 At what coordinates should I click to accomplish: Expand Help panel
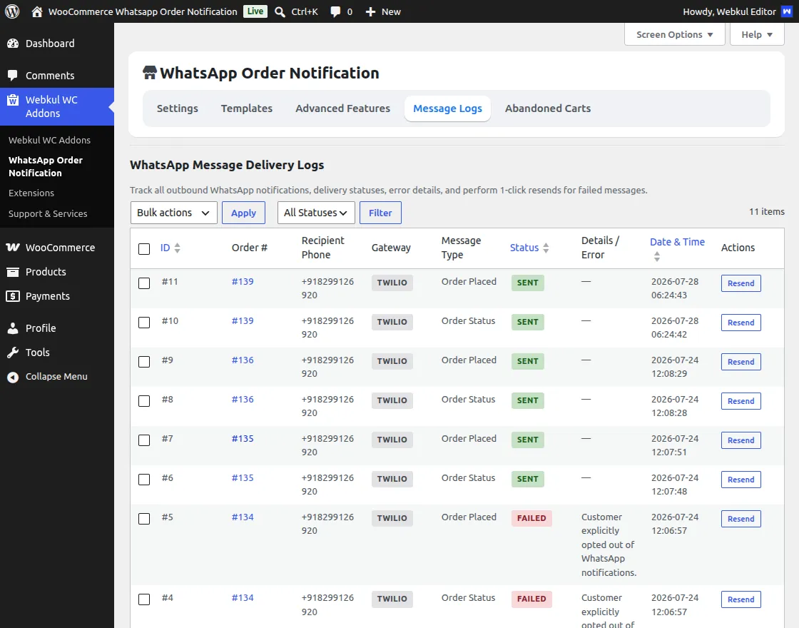[757, 35]
